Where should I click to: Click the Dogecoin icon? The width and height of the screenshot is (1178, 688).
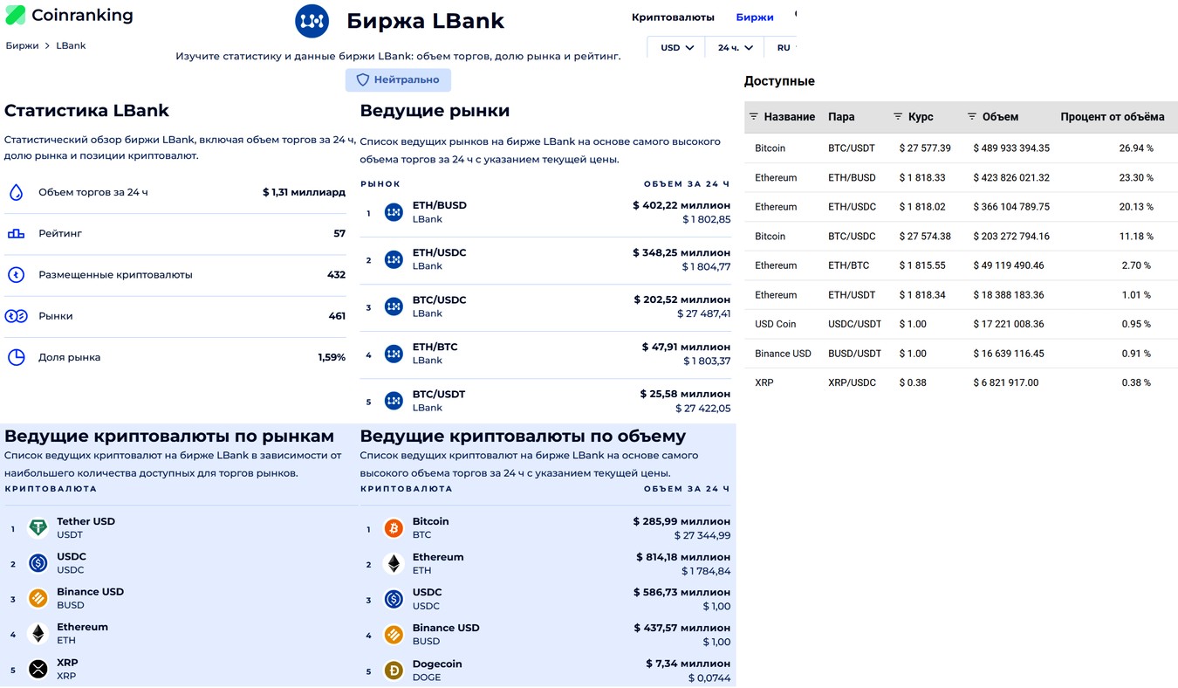(394, 671)
